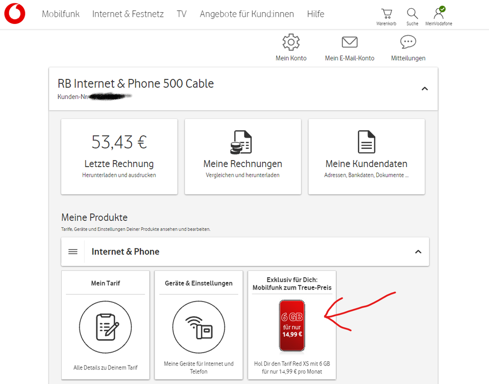The height and width of the screenshot is (384, 489).
Task: Open the Mobilfunk menu
Action: coord(61,14)
